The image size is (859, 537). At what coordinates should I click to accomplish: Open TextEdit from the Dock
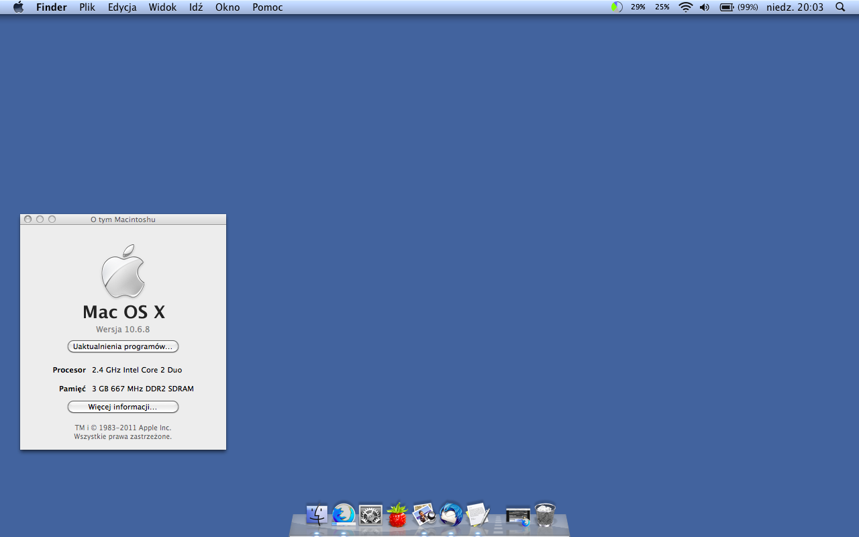pyautogui.click(x=478, y=515)
